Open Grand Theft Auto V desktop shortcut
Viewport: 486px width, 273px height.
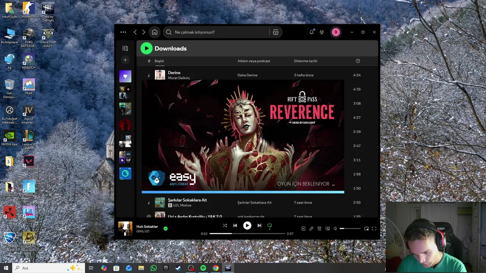[48, 38]
